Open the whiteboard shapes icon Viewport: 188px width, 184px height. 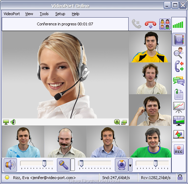tap(179, 134)
